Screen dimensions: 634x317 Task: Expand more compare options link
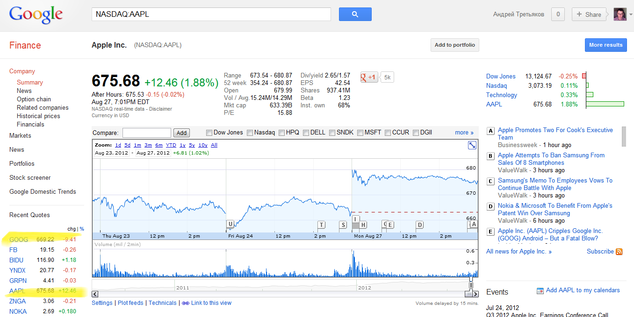[x=464, y=133]
